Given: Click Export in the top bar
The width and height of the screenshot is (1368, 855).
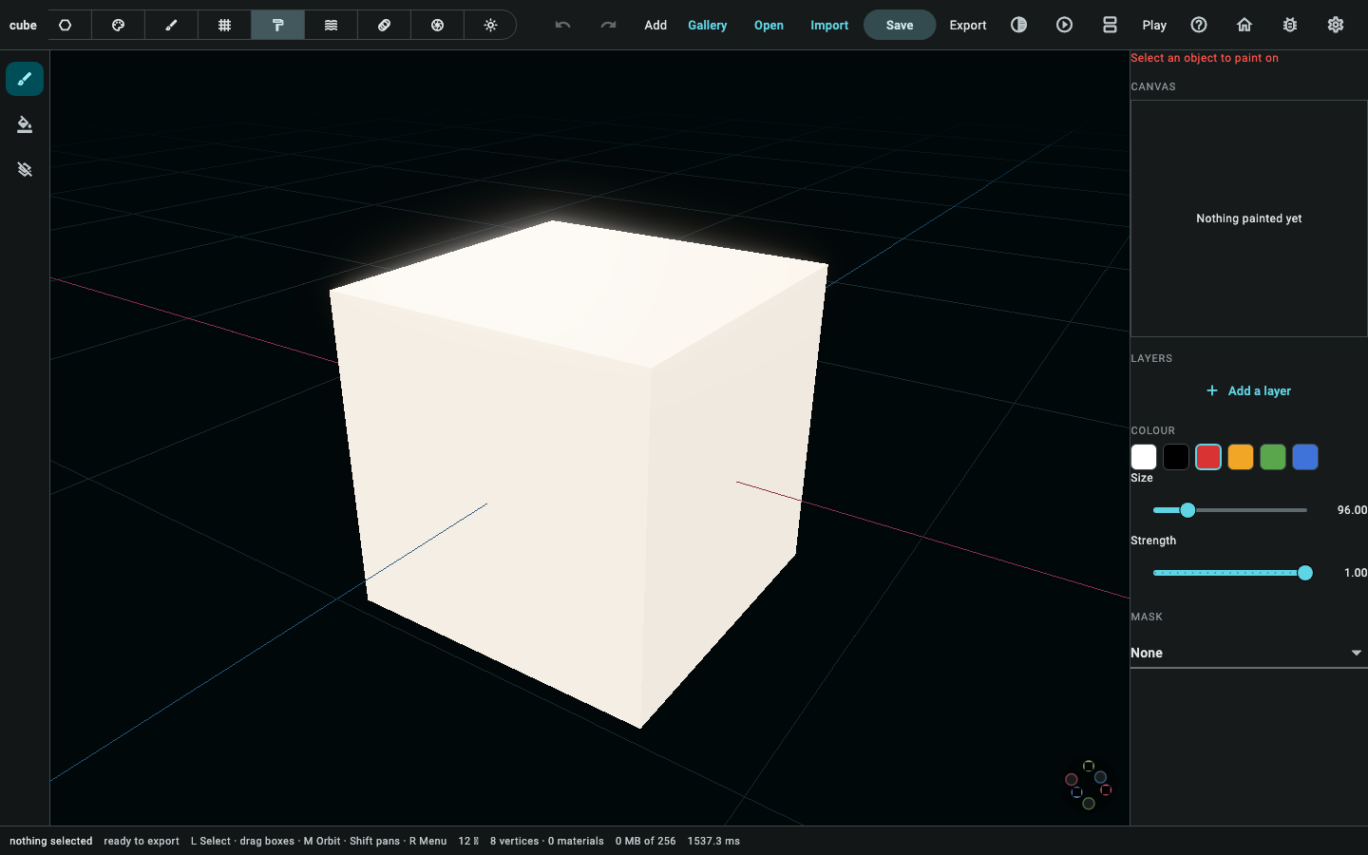Looking at the screenshot, I should click(968, 25).
